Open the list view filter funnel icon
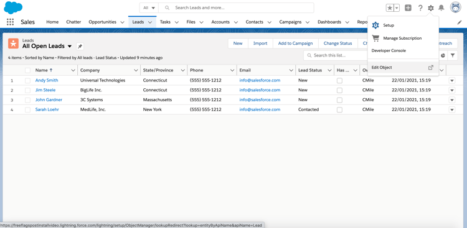Image resolution: width=467 pixels, height=228 pixels. tap(453, 55)
